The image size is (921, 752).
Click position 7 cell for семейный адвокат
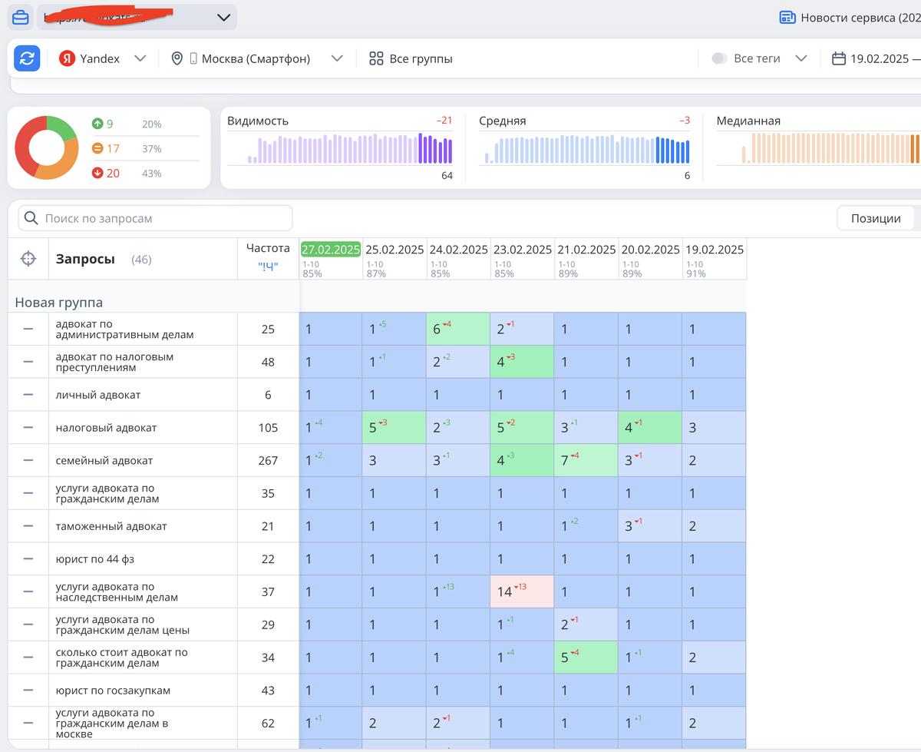586,460
